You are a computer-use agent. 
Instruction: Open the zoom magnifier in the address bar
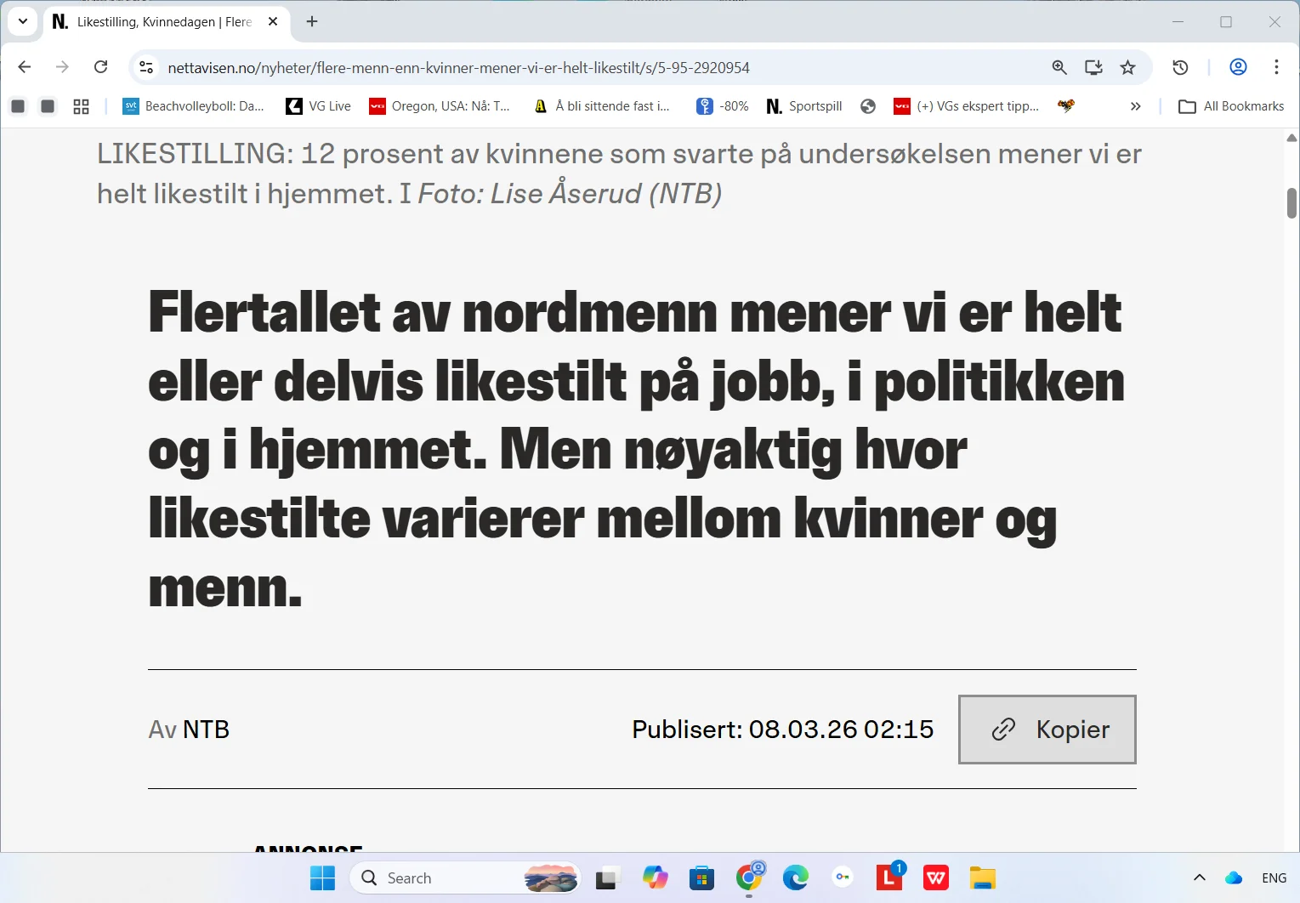coord(1059,67)
